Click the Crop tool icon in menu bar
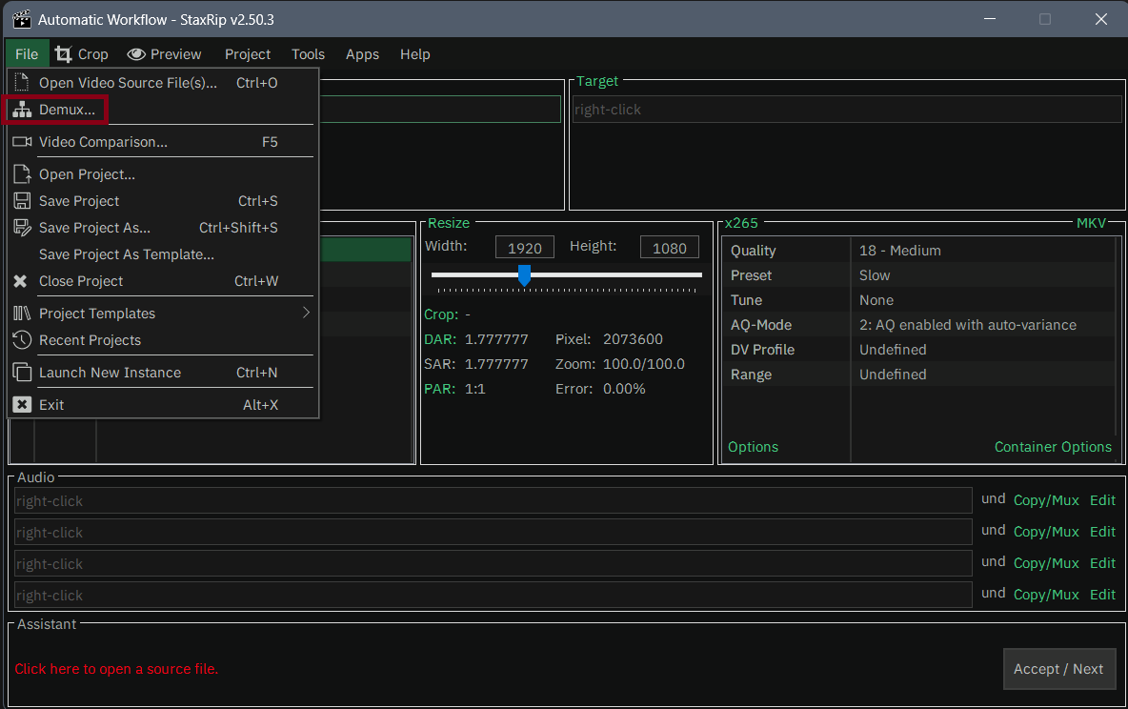 point(63,54)
